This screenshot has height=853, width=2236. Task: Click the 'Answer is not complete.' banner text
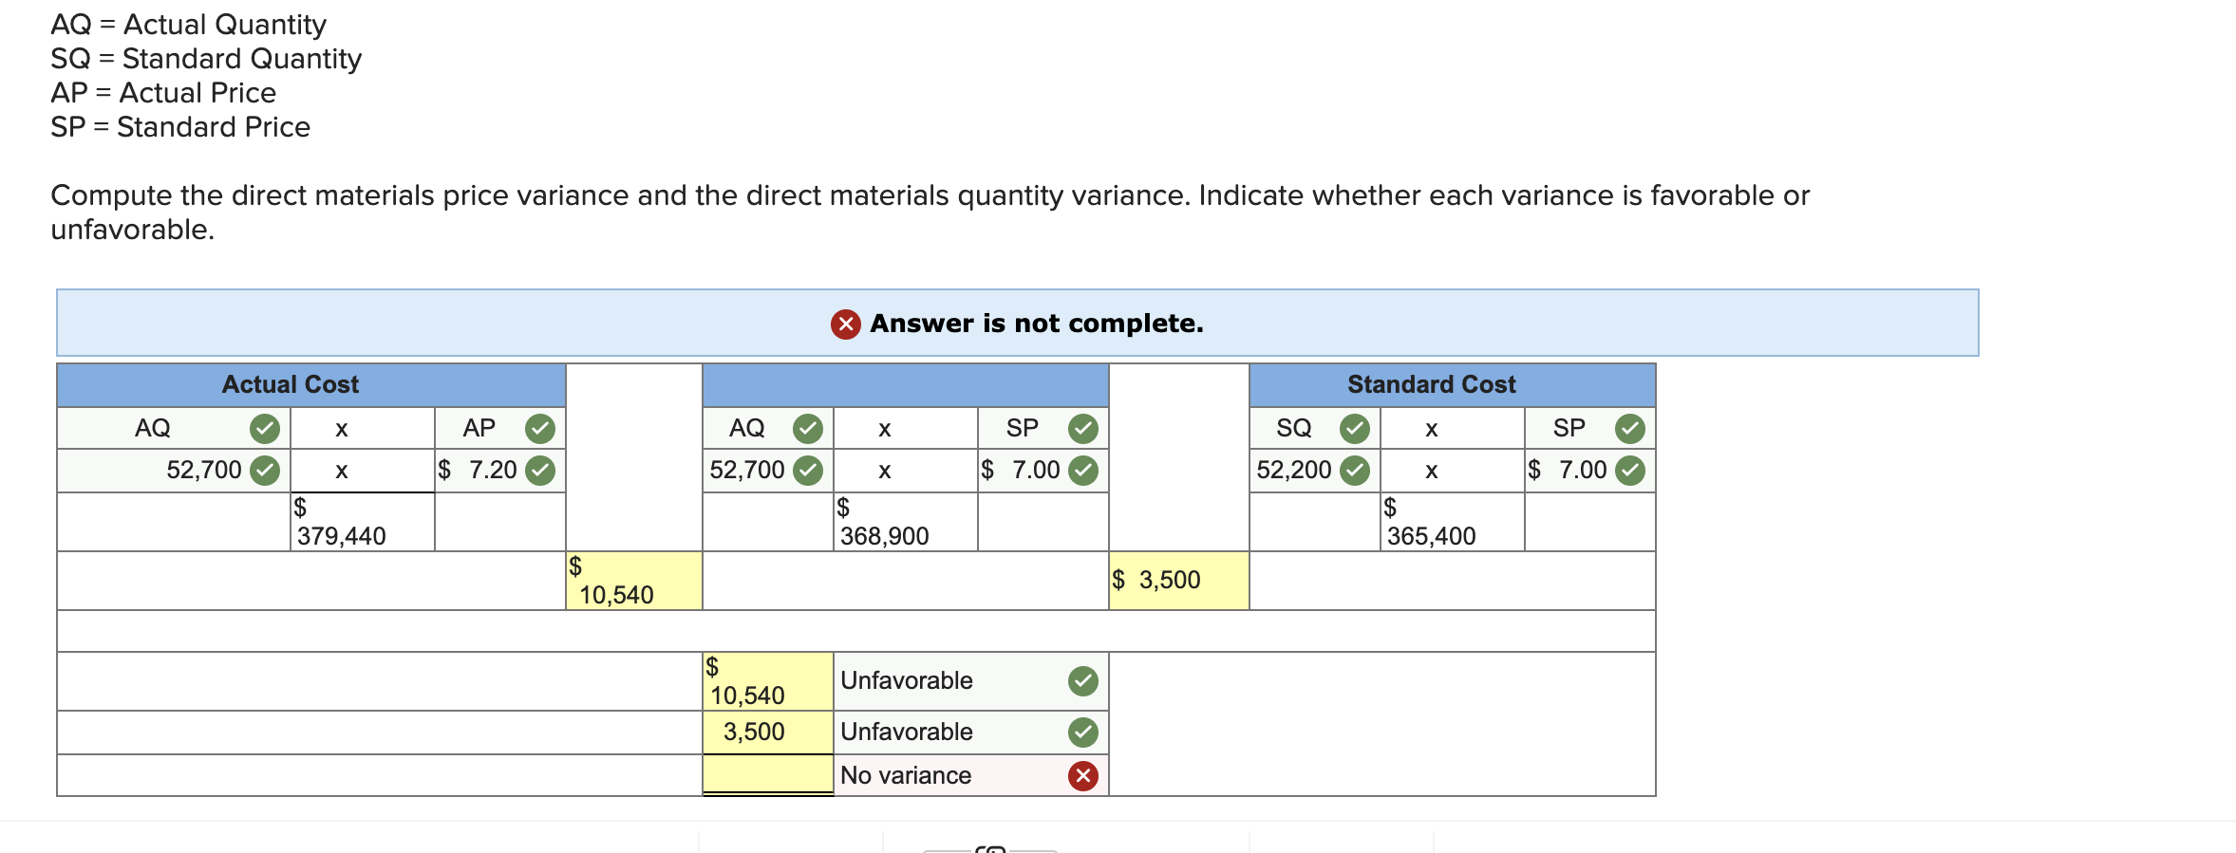point(1037,324)
